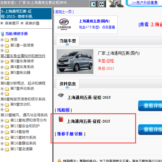Click the 查看 上海通用 link at right
Screen dimensions: 162x162
[150, 24]
